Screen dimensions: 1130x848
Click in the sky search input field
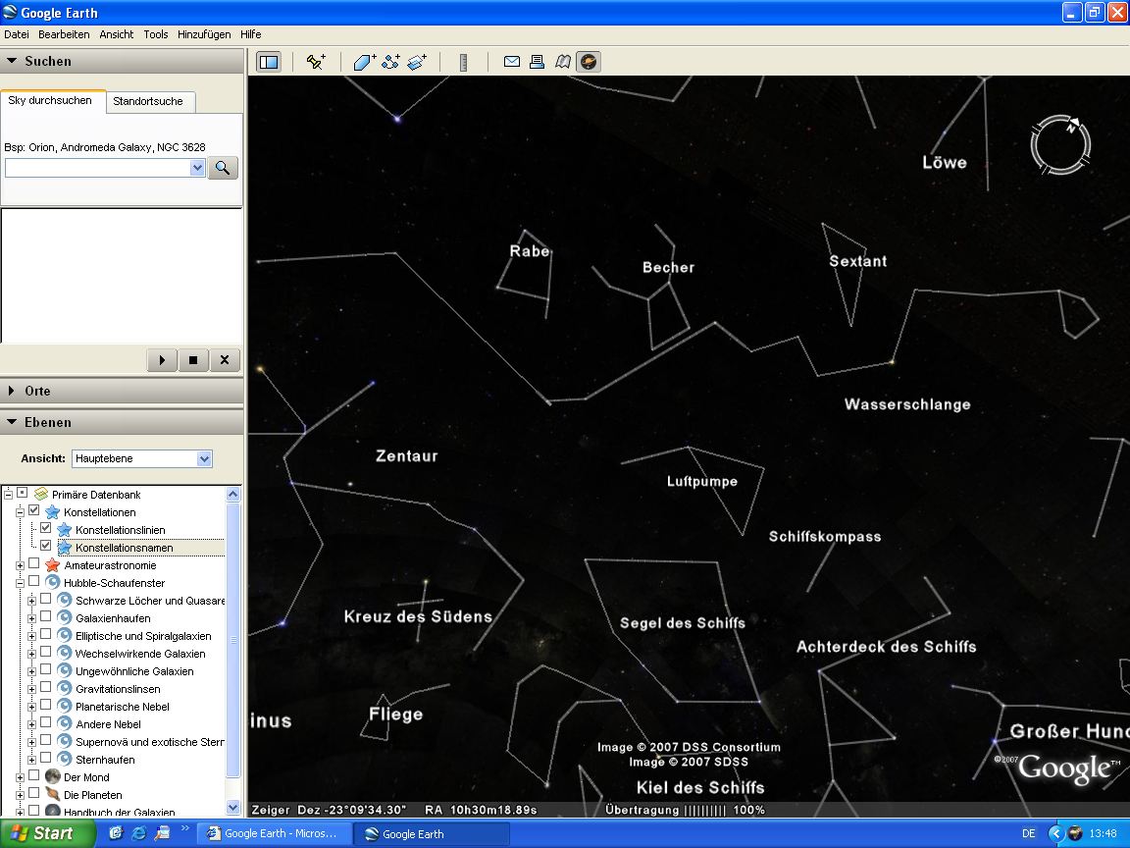98,168
